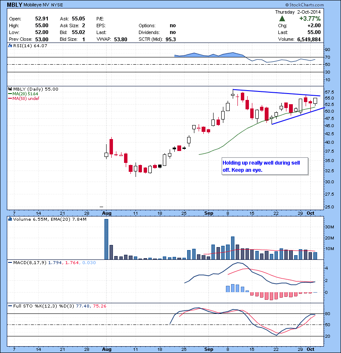Click the tallest volume bar at start of Aug
The width and height of the screenshot is (341, 353).
pos(106,239)
